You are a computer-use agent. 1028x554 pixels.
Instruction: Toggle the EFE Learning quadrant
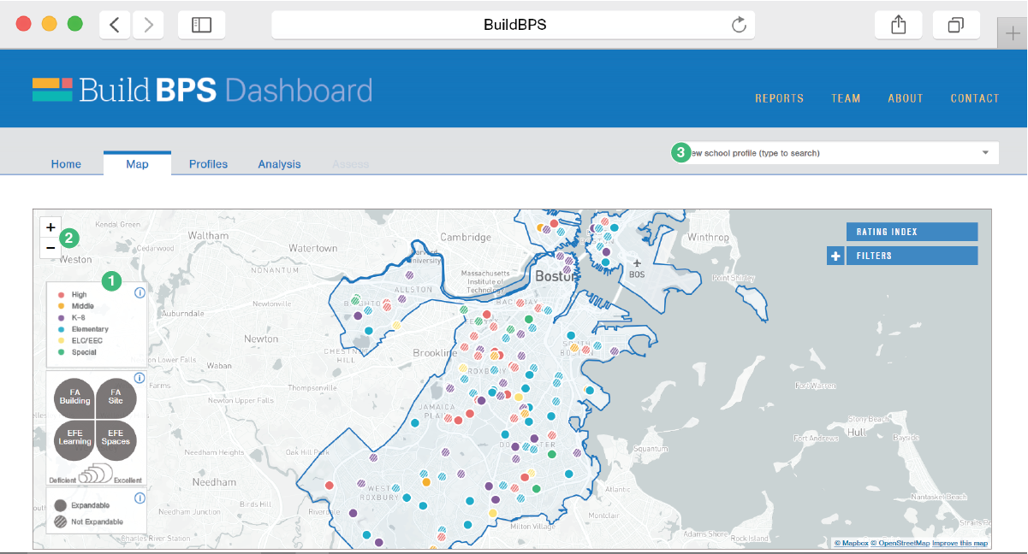74,437
